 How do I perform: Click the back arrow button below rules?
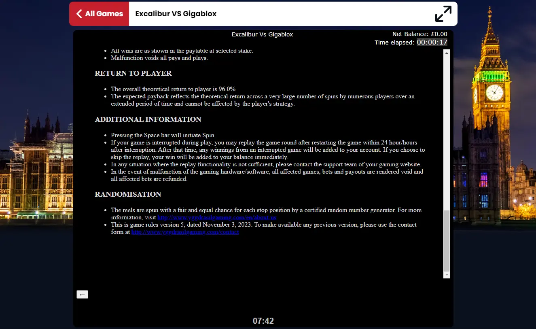pyautogui.click(x=82, y=295)
